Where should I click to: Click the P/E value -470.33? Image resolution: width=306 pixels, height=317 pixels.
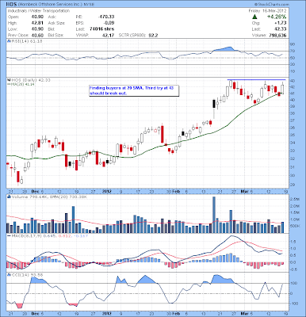coord(105,17)
